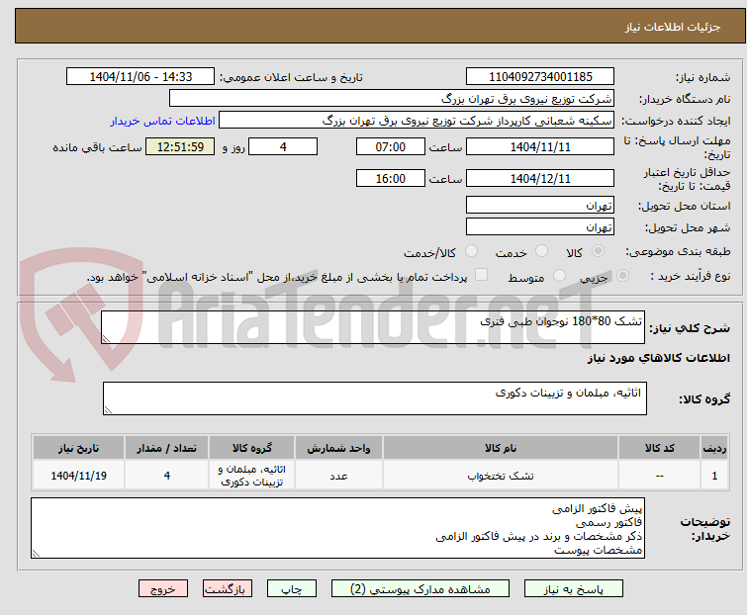Click the اطلاعات کالاهای مورد نیاز heading

click(x=658, y=358)
